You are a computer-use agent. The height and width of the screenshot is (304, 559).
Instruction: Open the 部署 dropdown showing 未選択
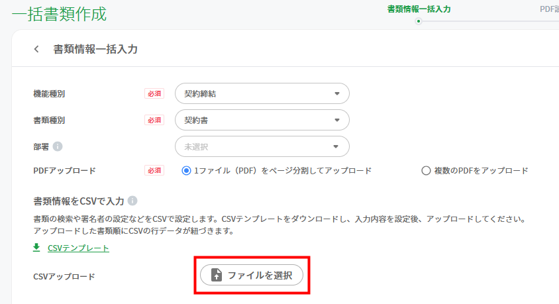262,146
